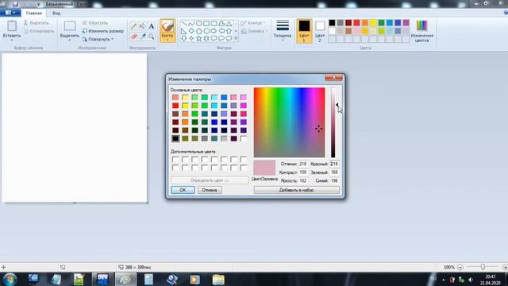The height and width of the screenshot is (286, 508).
Task: Open Изменить размер resize command
Action: 102,31
